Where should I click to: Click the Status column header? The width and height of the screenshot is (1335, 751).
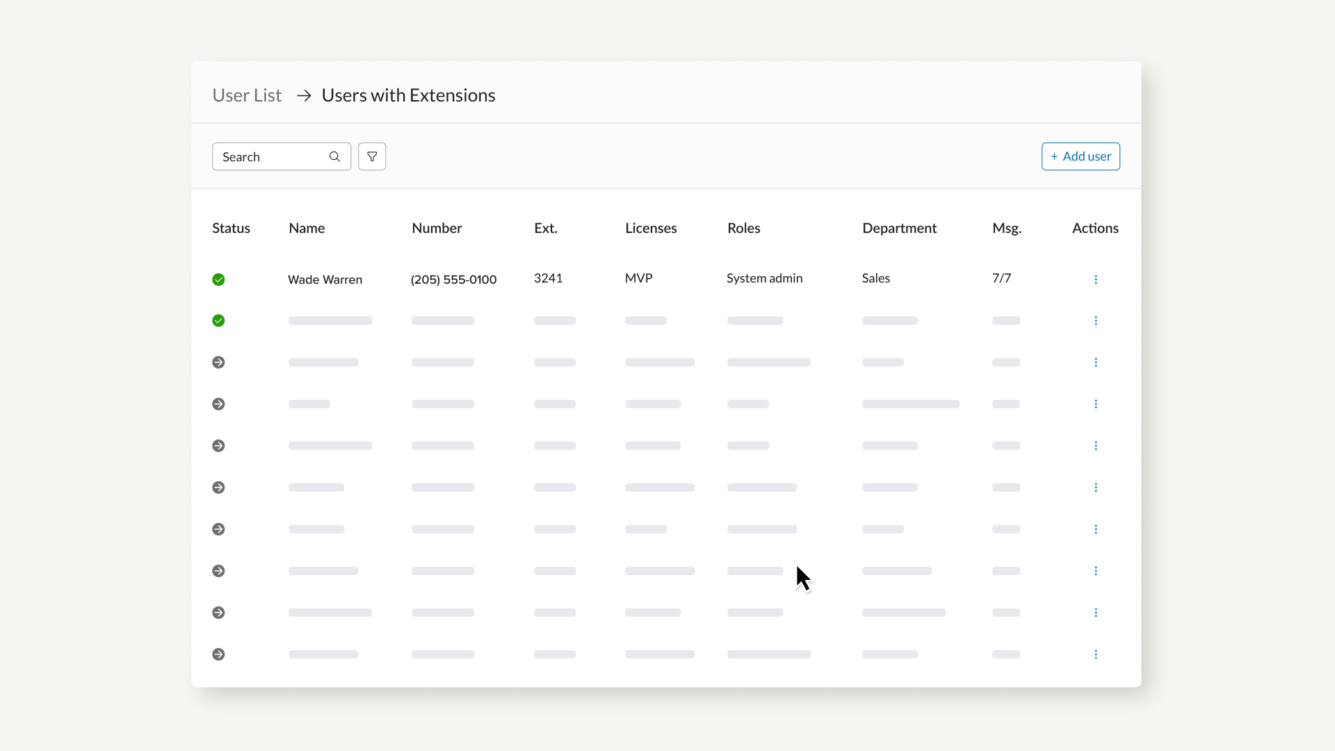pyautogui.click(x=231, y=228)
